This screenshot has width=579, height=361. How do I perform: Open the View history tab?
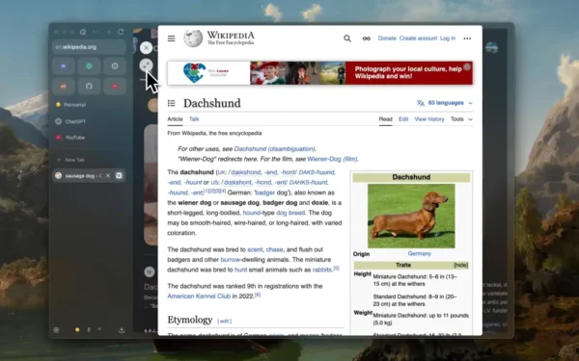click(x=429, y=119)
